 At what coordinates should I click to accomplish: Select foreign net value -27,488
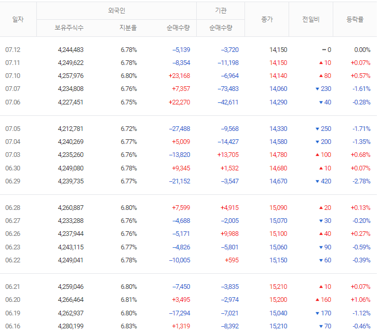180,129
